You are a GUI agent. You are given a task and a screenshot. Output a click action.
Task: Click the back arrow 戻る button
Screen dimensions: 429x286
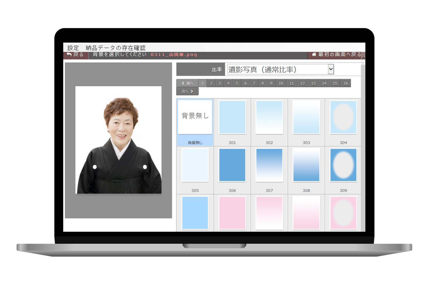click(75, 55)
